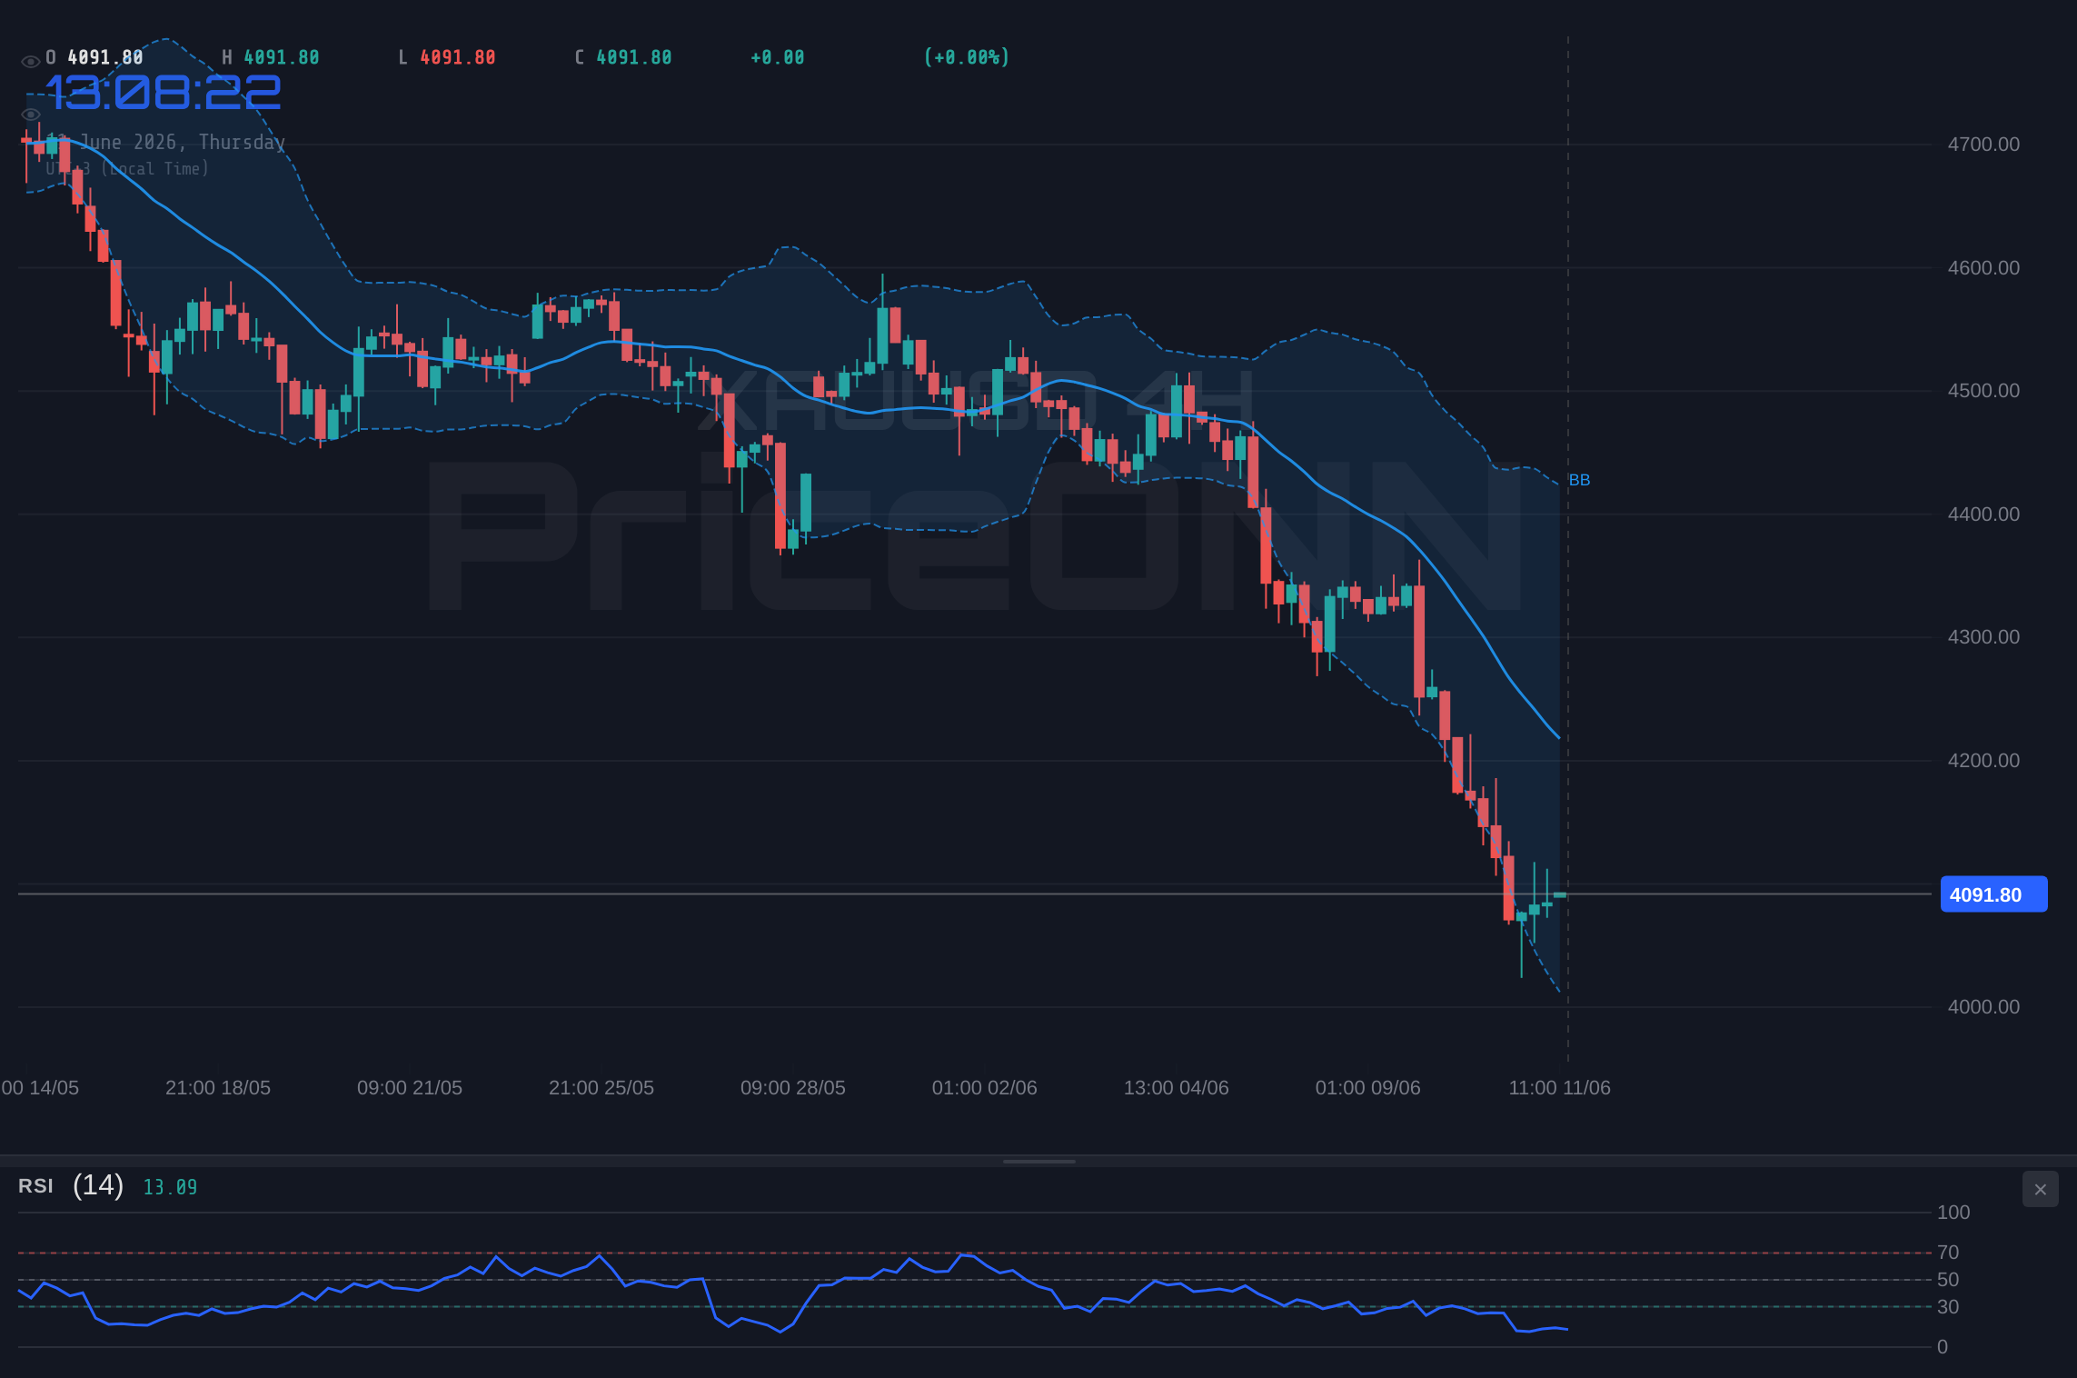This screenshot has width=2077, height=1378.
Task: Click the 09:00 28/05 time label
Action: [x=793, y=1088]
